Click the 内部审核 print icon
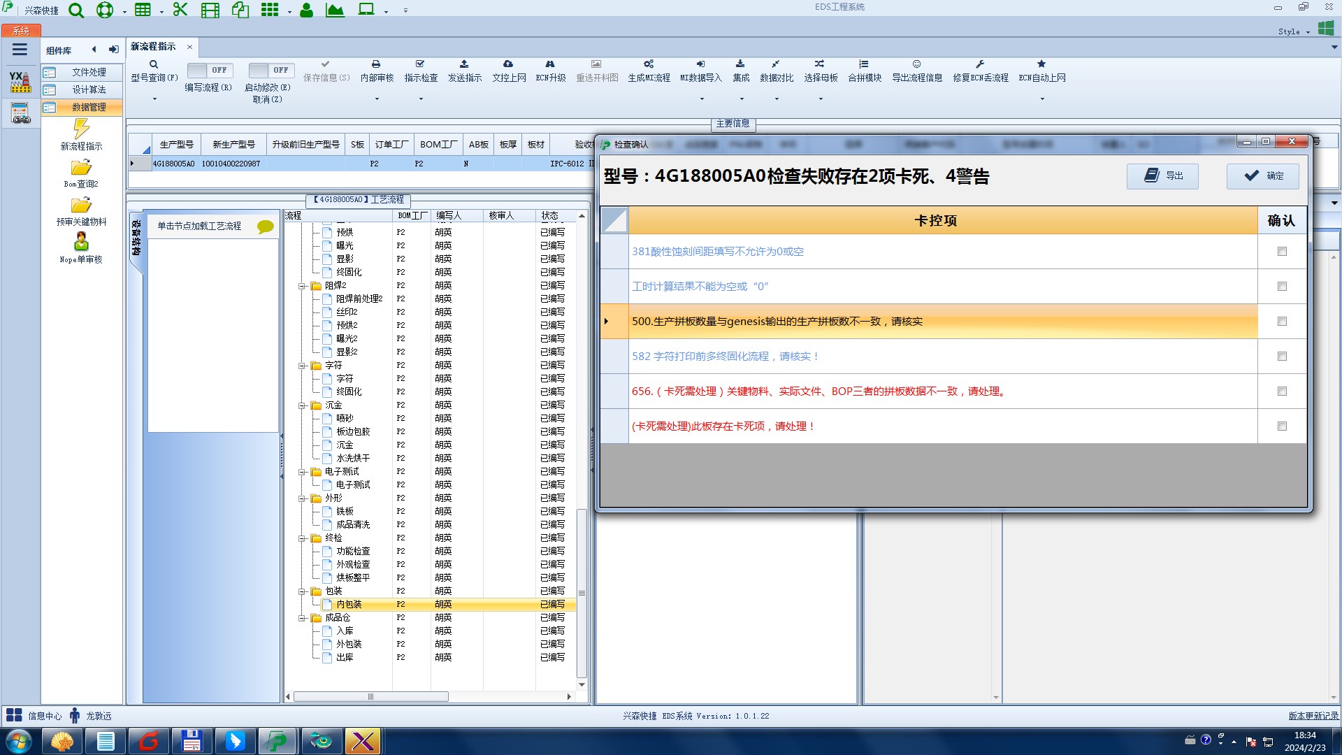Viewport: 1342px width, 755px height. [x=376, y=64]
